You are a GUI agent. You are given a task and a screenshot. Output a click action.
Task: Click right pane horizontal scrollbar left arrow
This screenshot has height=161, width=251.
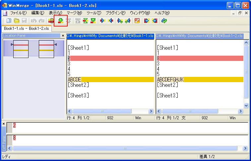159,111
